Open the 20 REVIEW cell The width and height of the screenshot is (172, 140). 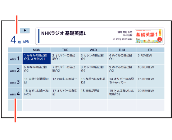point(150,94)
